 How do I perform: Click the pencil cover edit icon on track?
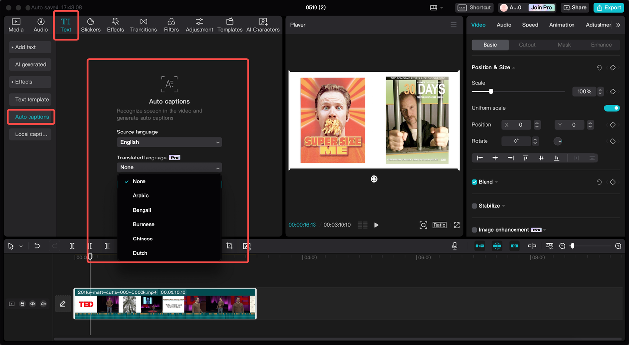63,304
